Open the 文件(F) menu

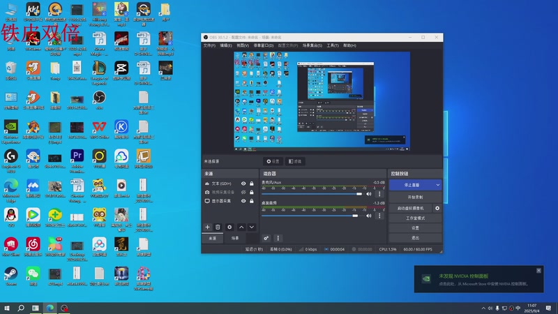[210, 45]
